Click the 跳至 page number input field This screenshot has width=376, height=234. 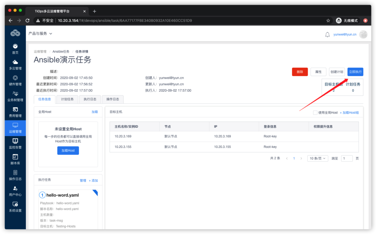(x=347, y=158)
